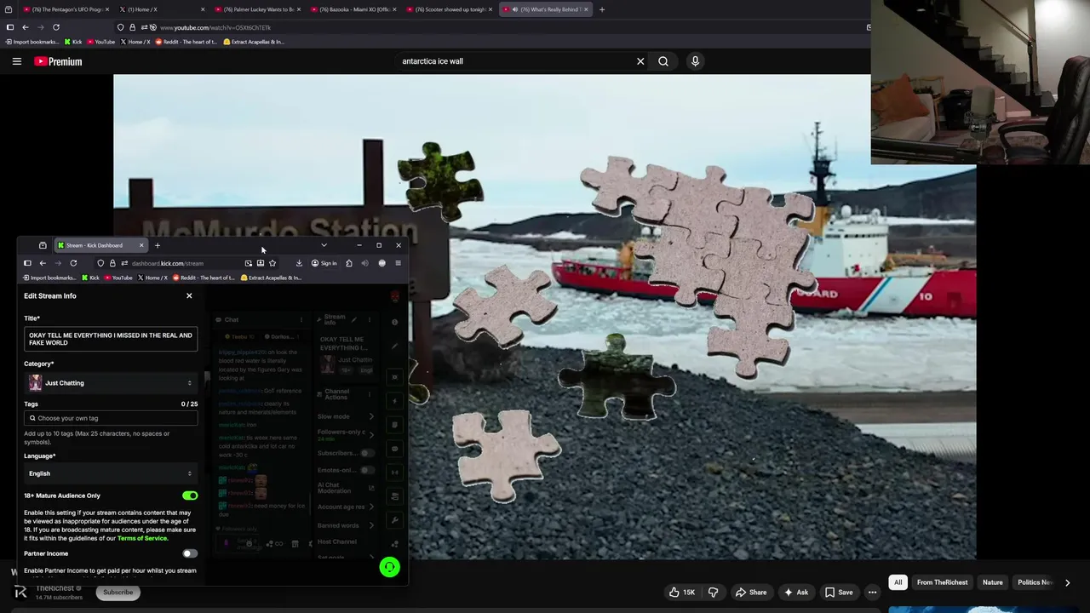Image resolution: width=1090 pixels, height=613 pixels.
Task: Toggle 18+ Mature Audience Only switch
Action: [190, 496]
